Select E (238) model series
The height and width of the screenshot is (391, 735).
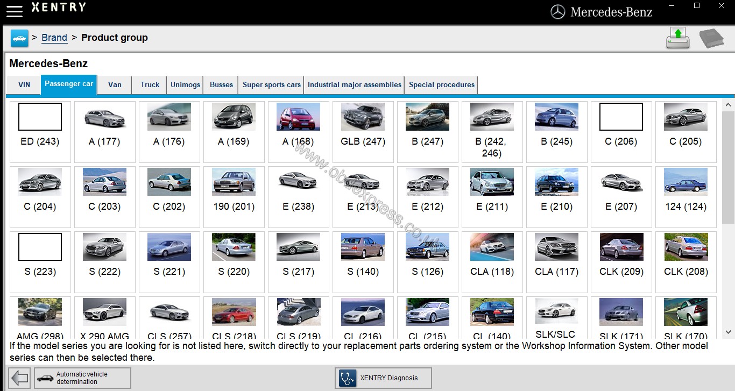[x=299, y=197]
